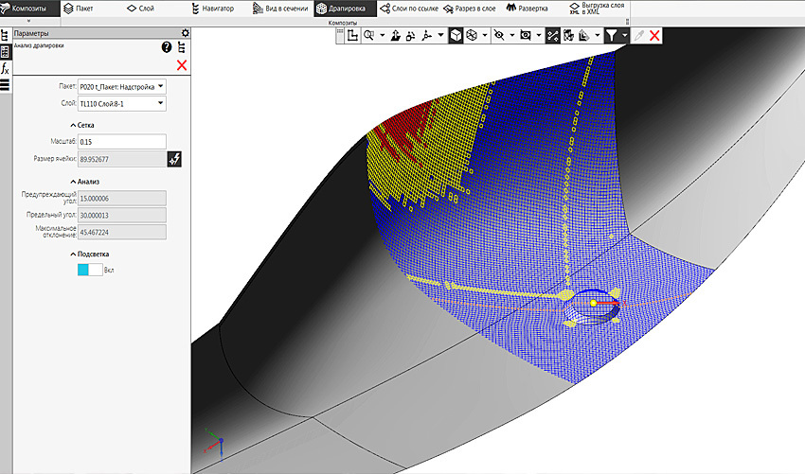Click the filter funnel icon in view toolbar
The height and width of the screenshot is (474, 805).
(612, 35)
